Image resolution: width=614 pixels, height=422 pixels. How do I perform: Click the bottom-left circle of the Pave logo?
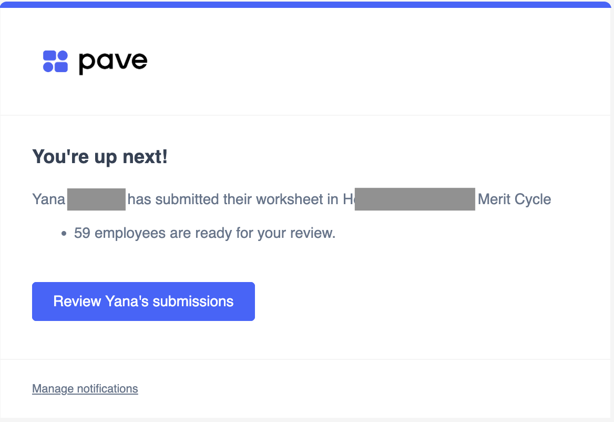[48, 67]
